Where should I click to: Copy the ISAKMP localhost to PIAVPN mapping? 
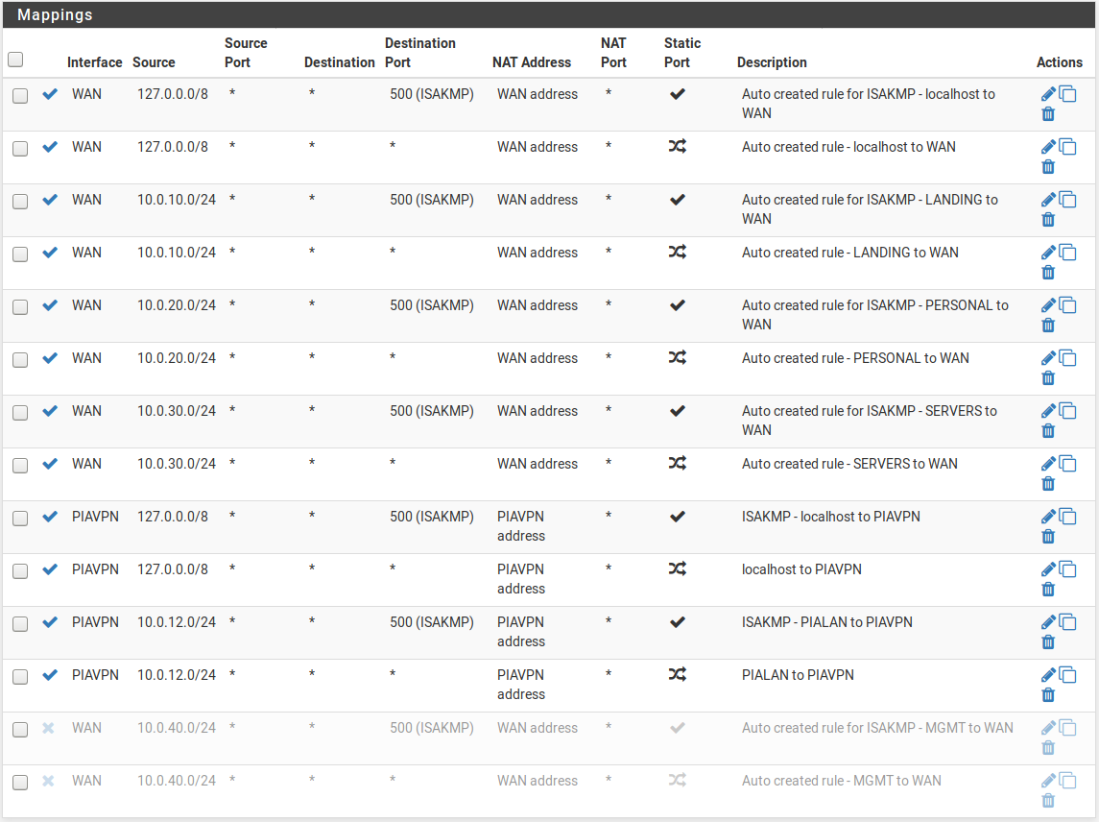(x=1067, y=517)
